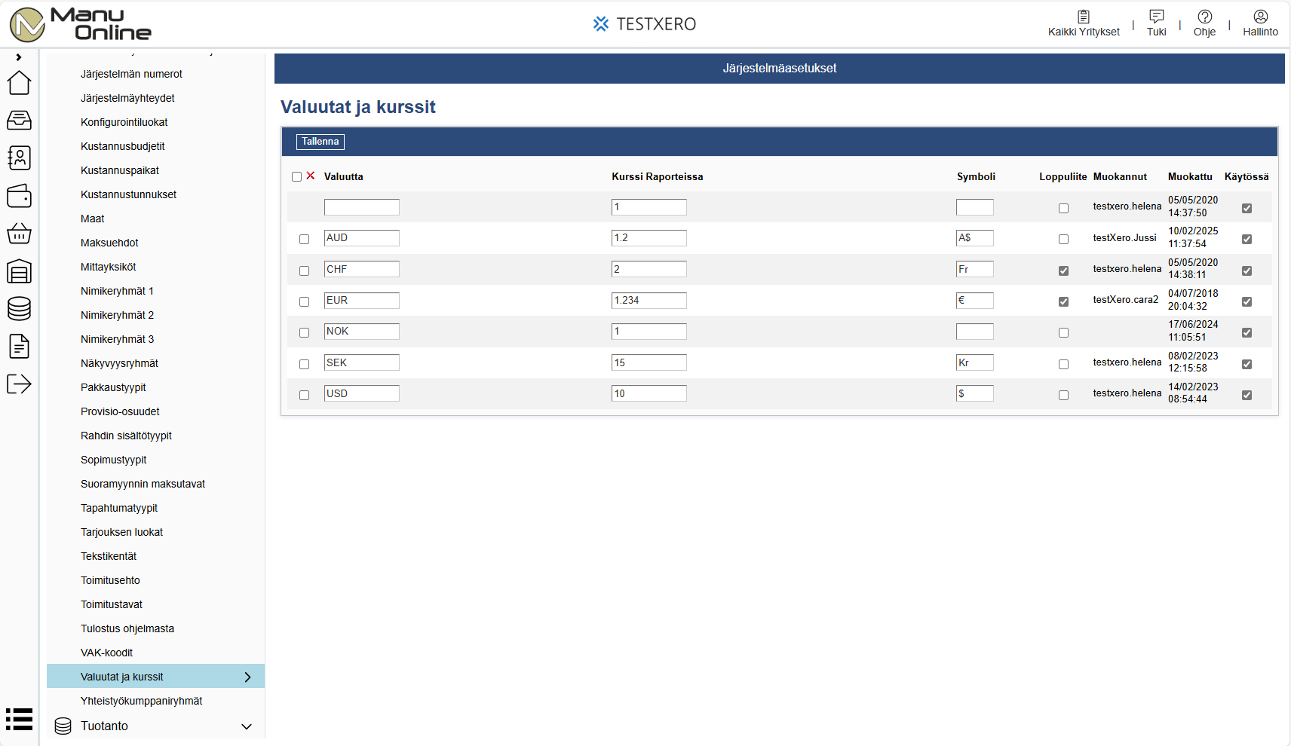Open Konfigurointiluokat menu item
Image resolution: width=1291 pixels, height=746 pixels.
point(124,122)
